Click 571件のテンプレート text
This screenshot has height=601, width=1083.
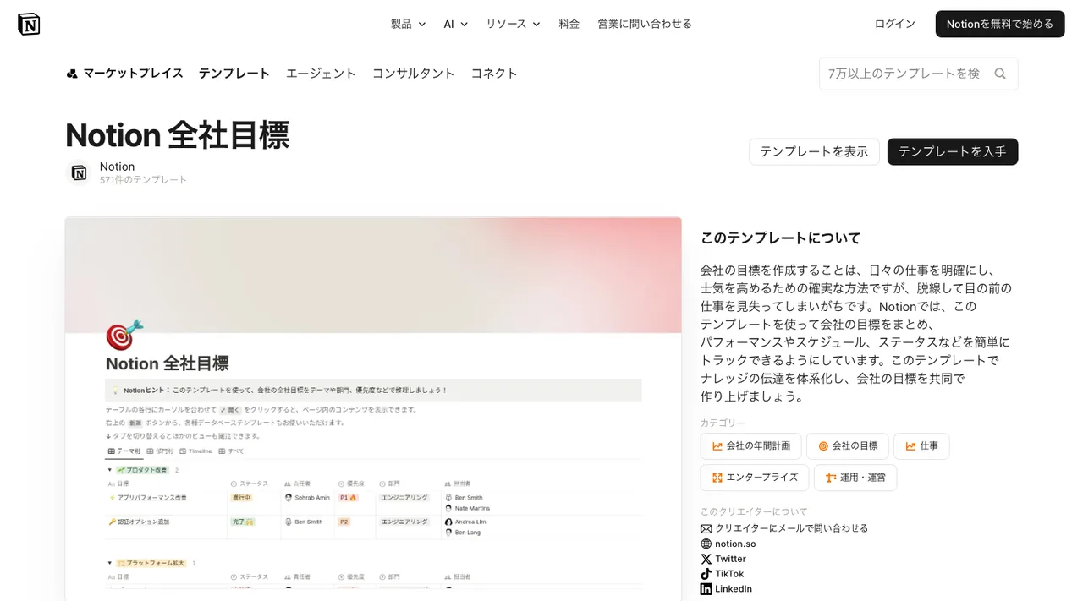[143, 180]
